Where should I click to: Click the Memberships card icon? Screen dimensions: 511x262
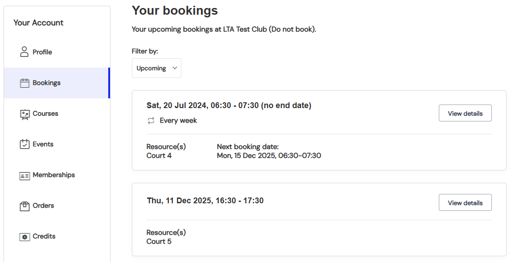coord(25,175)
